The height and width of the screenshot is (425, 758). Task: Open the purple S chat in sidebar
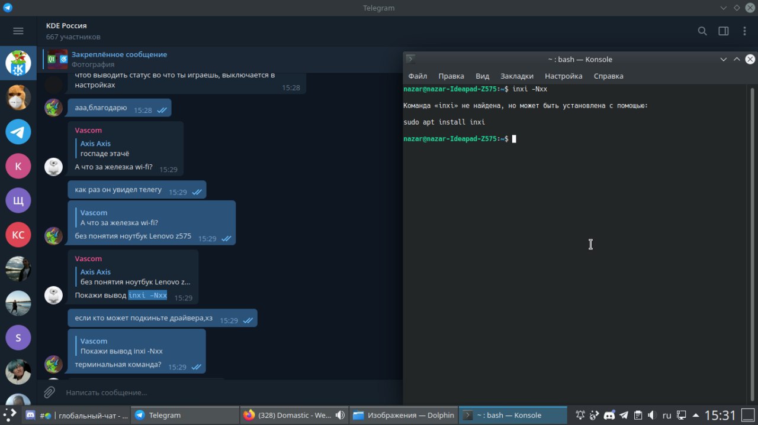(18, 338)
